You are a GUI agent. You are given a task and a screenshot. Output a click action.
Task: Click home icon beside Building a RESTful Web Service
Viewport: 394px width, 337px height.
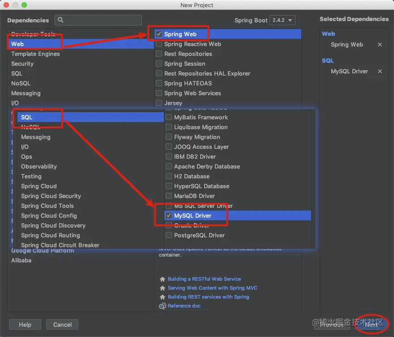(163, 279)
